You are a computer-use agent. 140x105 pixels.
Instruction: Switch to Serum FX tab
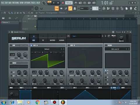43,38
